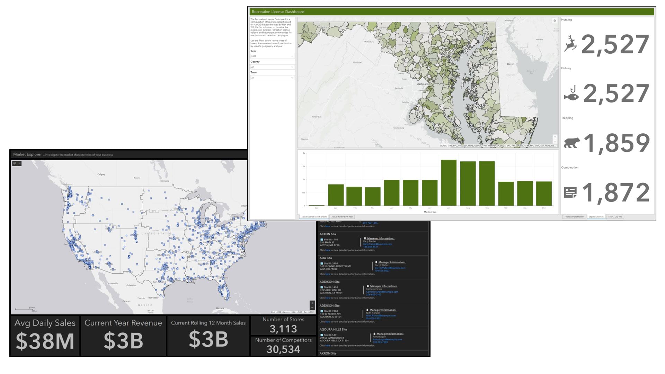Select Active License Month of Sale tab
Viewport: 665px width, 374px height.
314,217
